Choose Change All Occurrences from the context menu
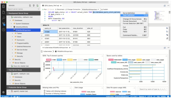 coord(134,19)
